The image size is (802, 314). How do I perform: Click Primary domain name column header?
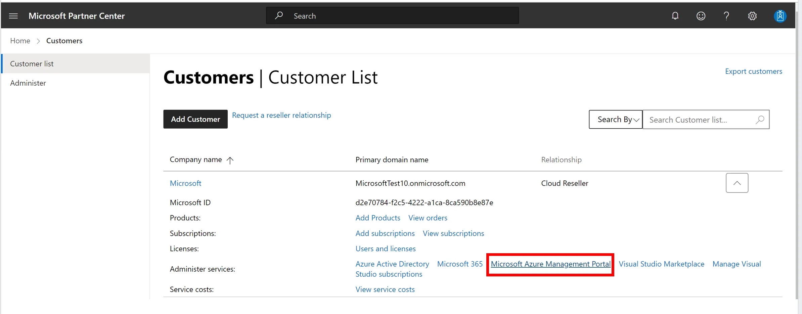pyautogui.click(x=392, y=160)
